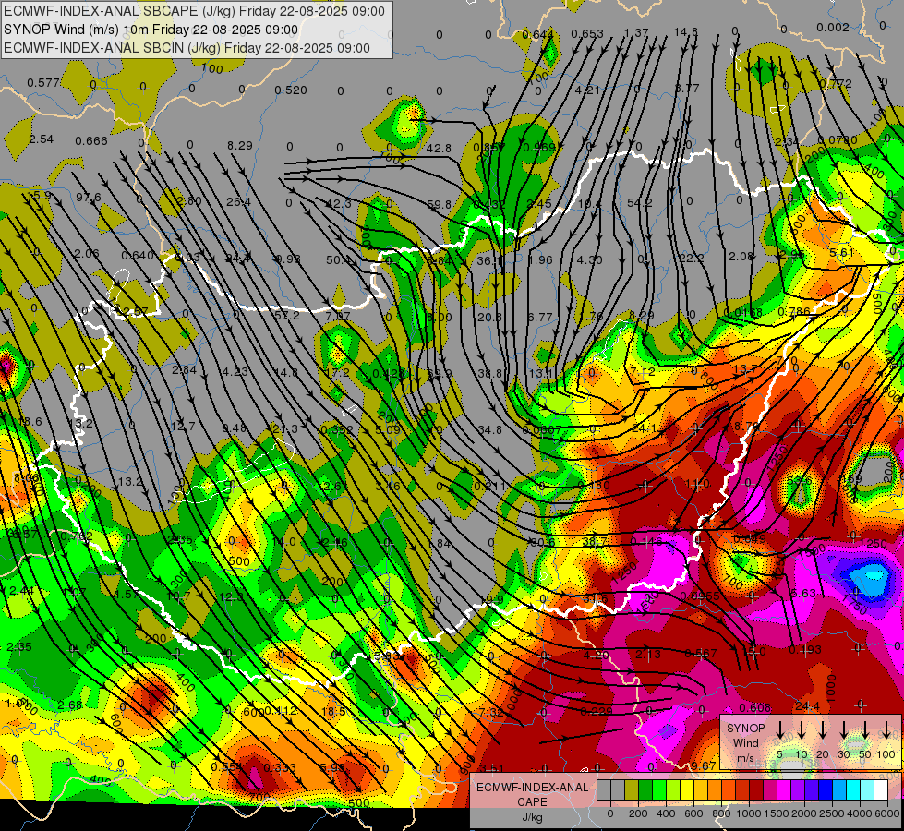Viewport: 904px width, 831px height.
Task: Click the 0.567 value on the map
Action: coord(701,654)
